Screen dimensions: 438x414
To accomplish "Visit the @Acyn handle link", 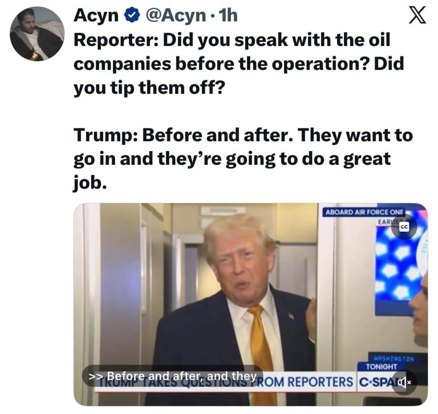I will (175, 15).
